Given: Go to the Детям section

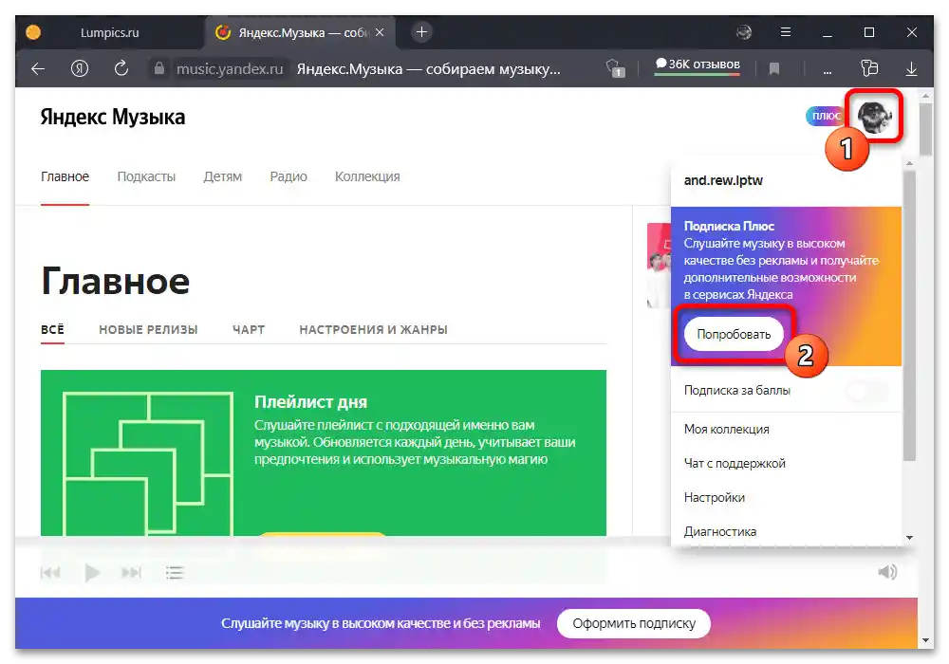Looking at the screenshot, I should click(223, 176).
